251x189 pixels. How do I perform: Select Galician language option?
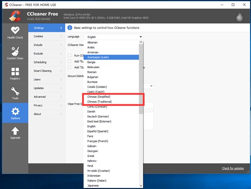tap(111, 146)
